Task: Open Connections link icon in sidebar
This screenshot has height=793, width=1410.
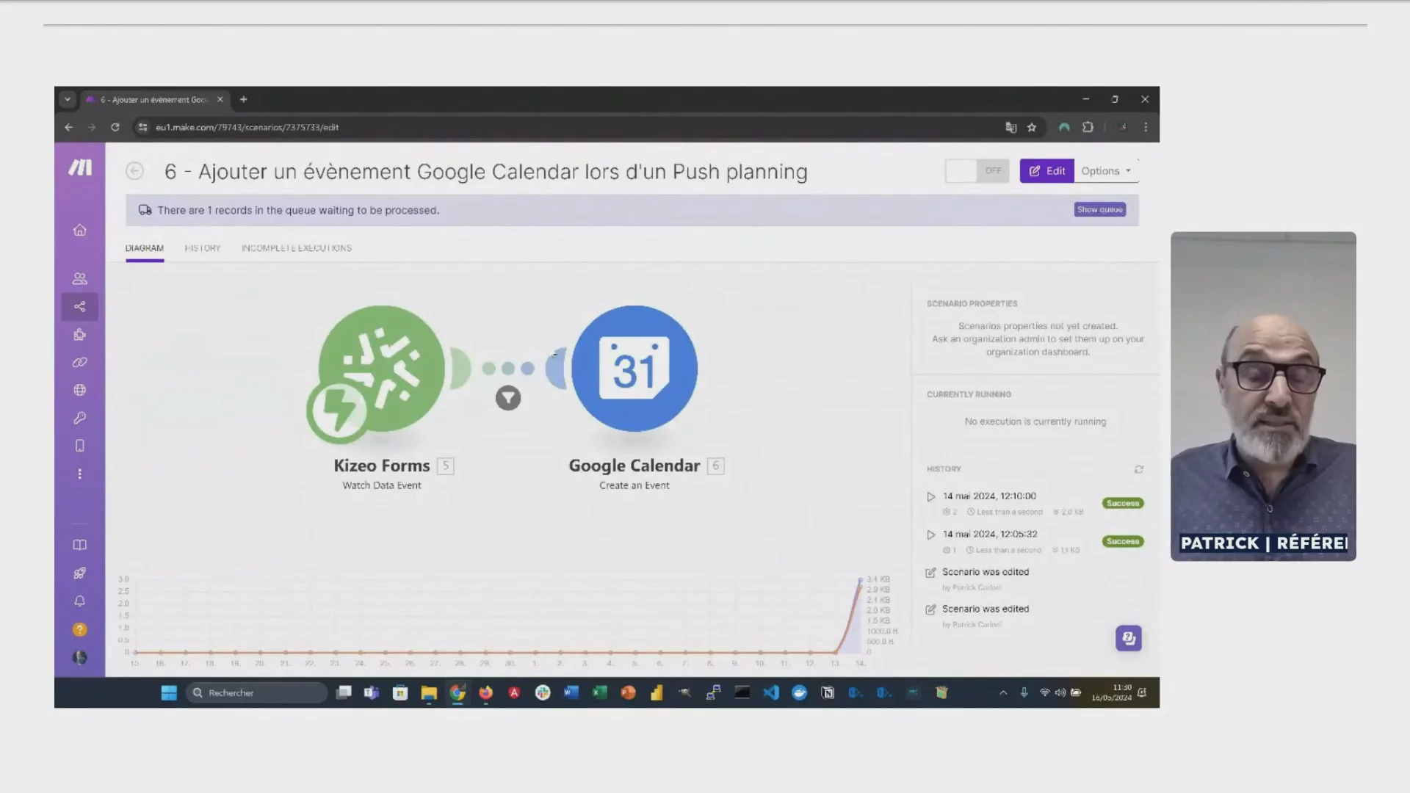Action: pos(79,363)
